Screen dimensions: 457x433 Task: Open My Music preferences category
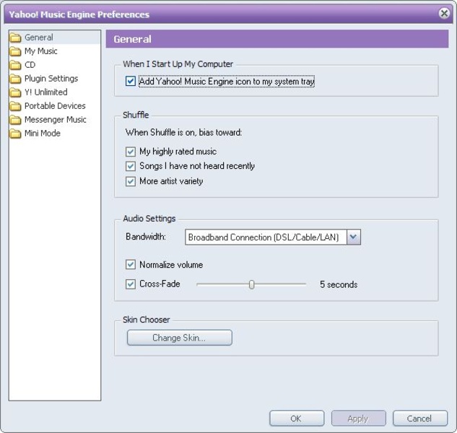(41, 51)
